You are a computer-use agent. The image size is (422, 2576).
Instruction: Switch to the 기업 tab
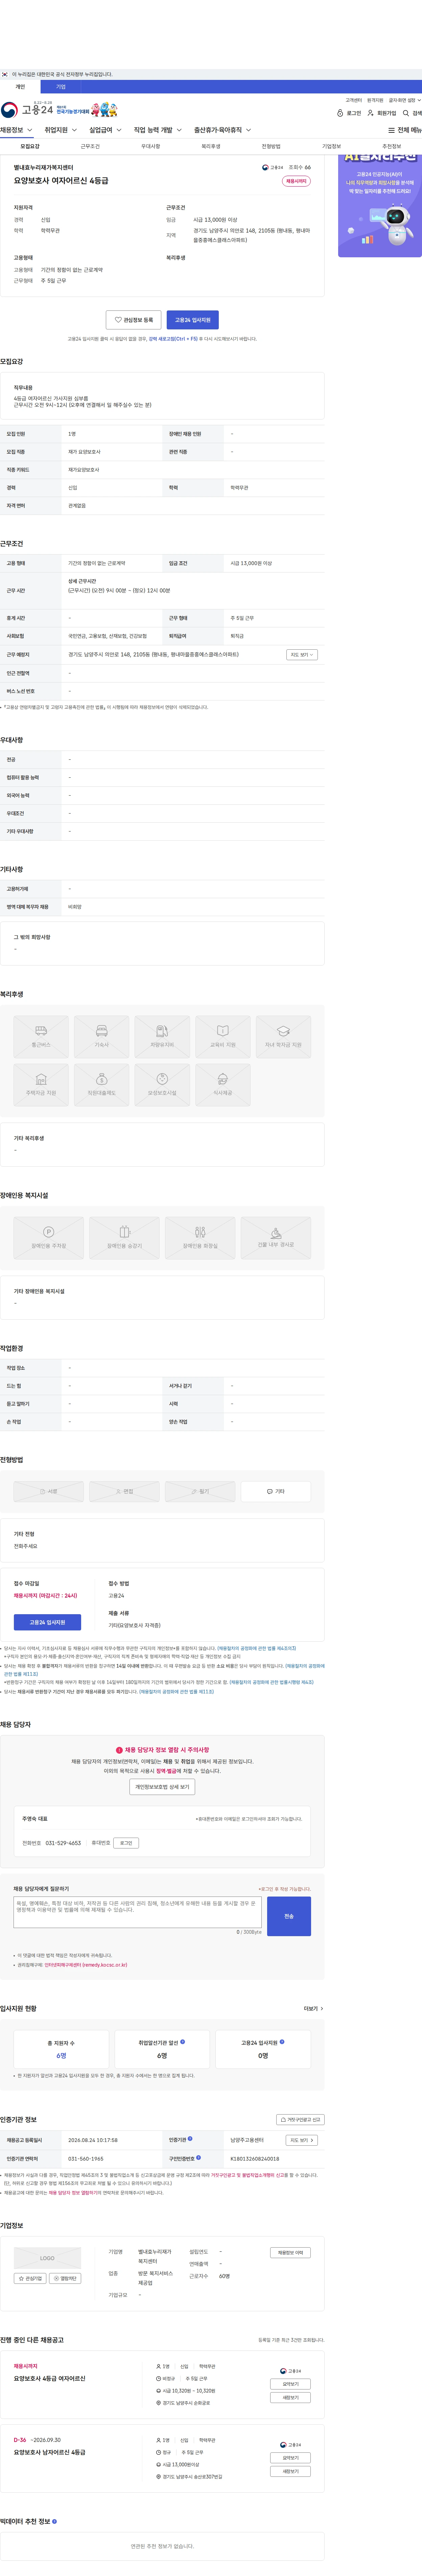tap(61, 87)
